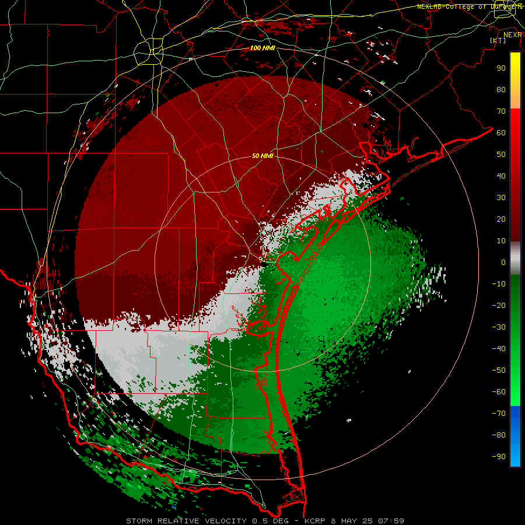
Task: Click the "[KT]" units label
Action: (x=498, y=40)
